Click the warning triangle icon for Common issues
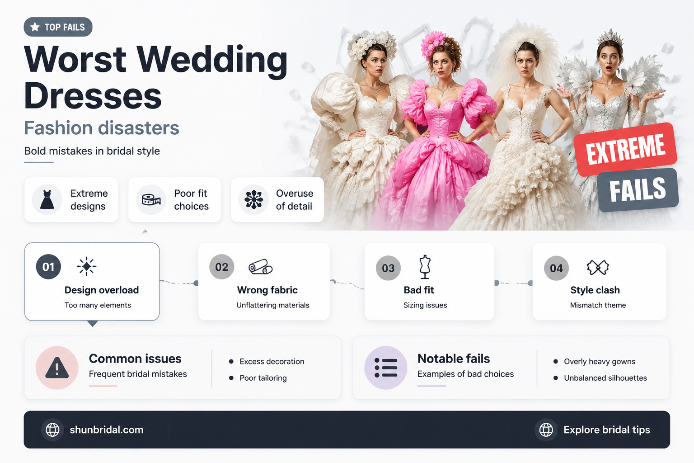Viewport: 694px width, 463px height. pos(57,368)
